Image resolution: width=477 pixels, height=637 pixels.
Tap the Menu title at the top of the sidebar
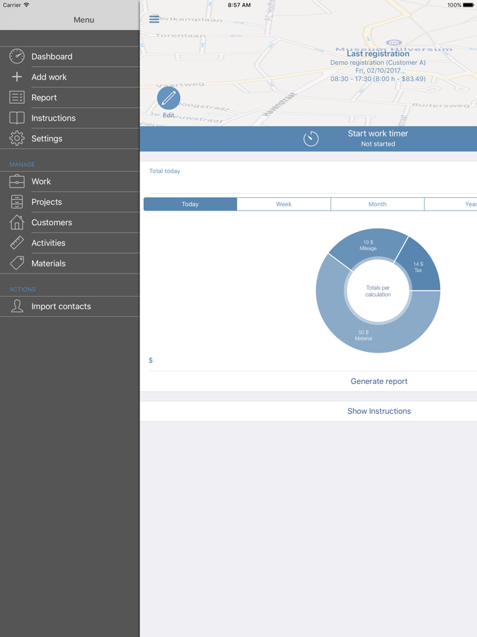click(x=84, y=20)
